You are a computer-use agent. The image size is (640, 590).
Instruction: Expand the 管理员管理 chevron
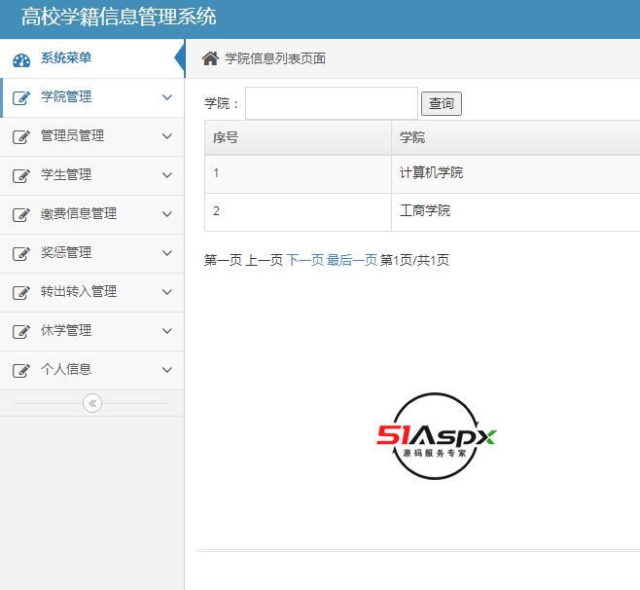tap(167, 136)
